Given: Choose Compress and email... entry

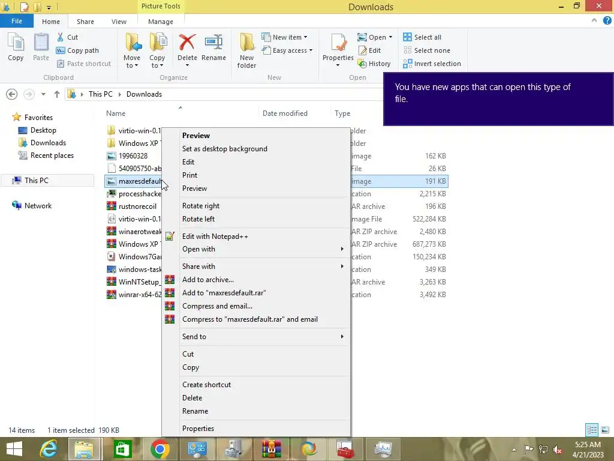Looking at the screenshot, I should point(217,306).
